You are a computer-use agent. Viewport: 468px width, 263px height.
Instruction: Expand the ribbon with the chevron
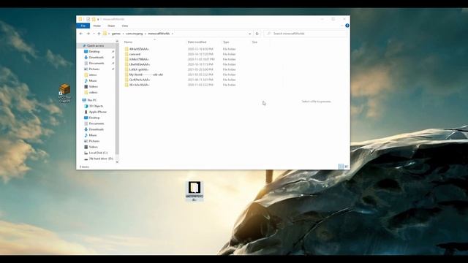[341, 26]
